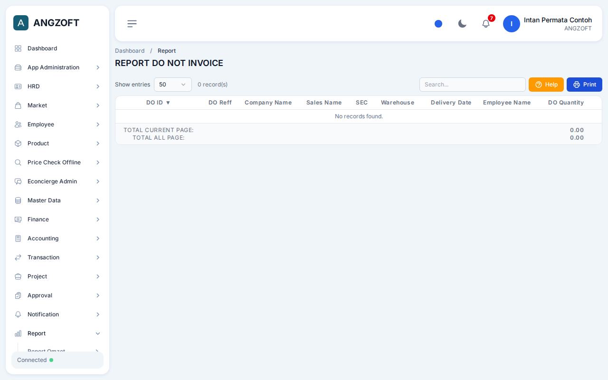Click the Intan Permata Contoh username
Viewport: 608px width, 380px height.
pyautogui.click(x=558, y=20)
